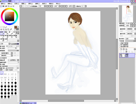Open the layer blending mode (混合模式) dropdown

[135, 39]
